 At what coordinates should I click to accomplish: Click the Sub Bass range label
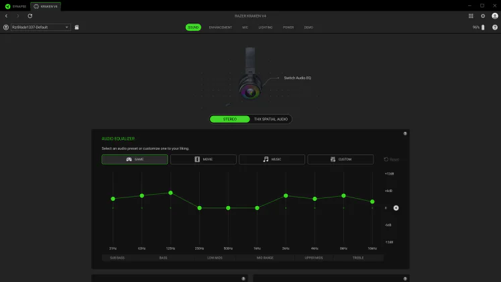point(117,258)
